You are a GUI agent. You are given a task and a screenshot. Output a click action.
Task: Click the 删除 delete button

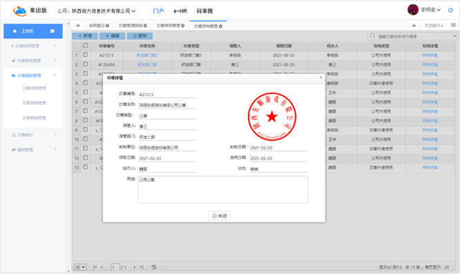(140, 36)
